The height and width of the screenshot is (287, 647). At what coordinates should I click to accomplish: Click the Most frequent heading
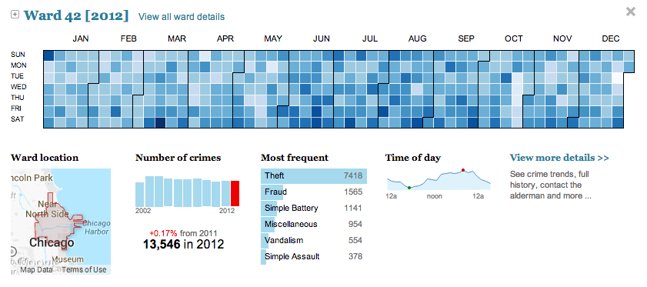click(x=295, y=158)
